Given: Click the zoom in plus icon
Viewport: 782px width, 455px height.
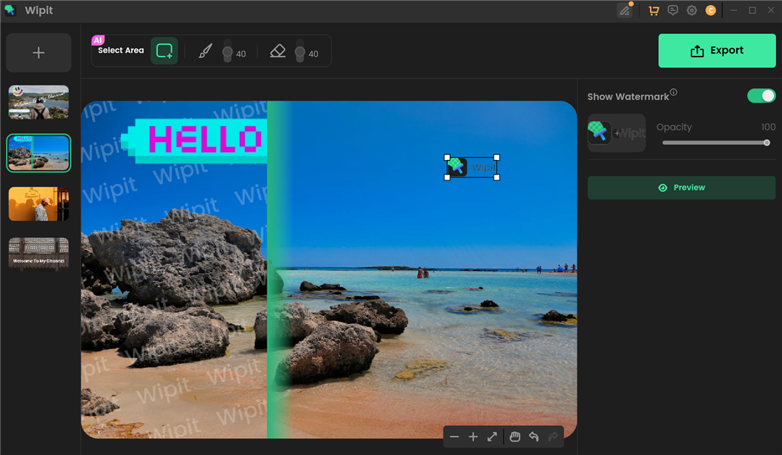Looking at the screenshot, I should [473, 437].
